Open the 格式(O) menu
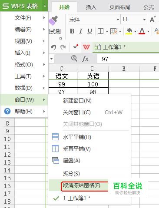 [24, 65]
